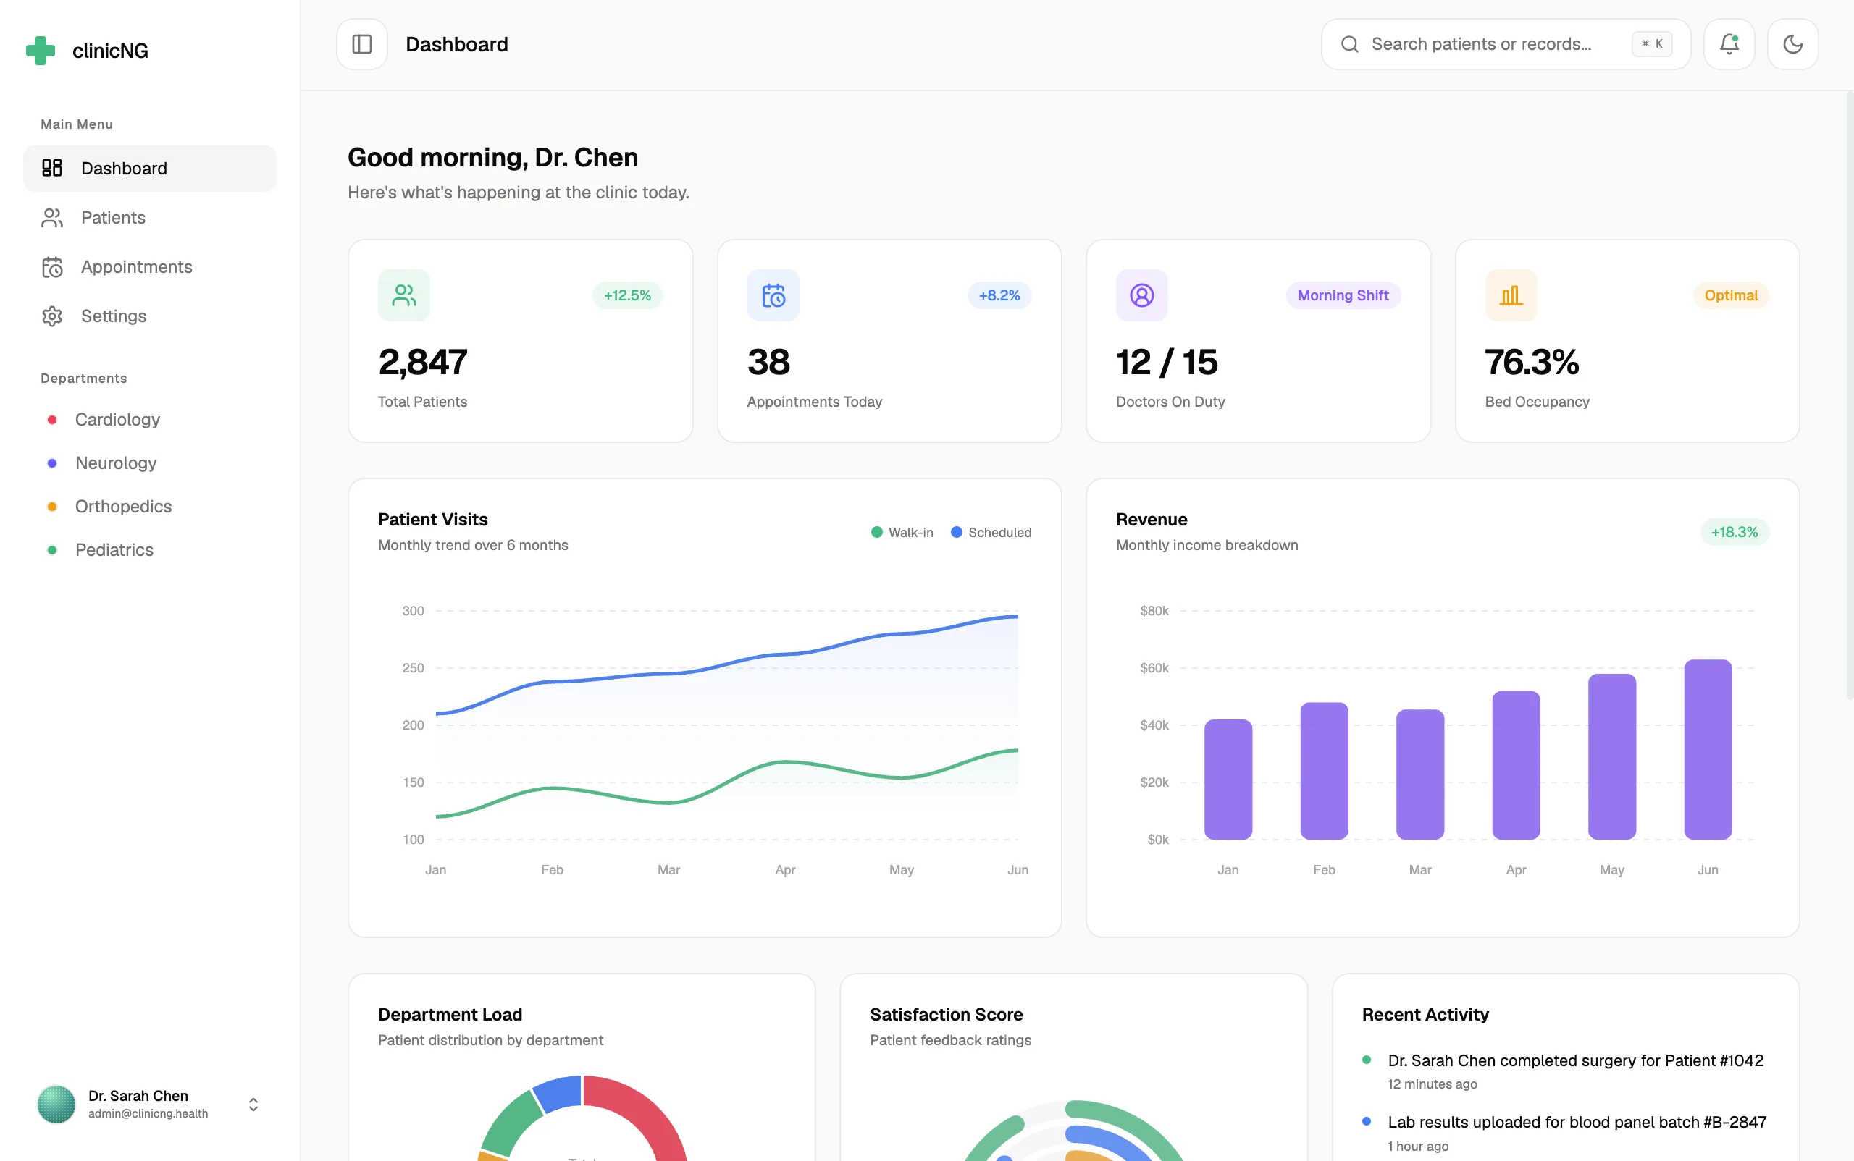
Task: Click the clinicNG green cross logo
Action: [x=41, y=51]
